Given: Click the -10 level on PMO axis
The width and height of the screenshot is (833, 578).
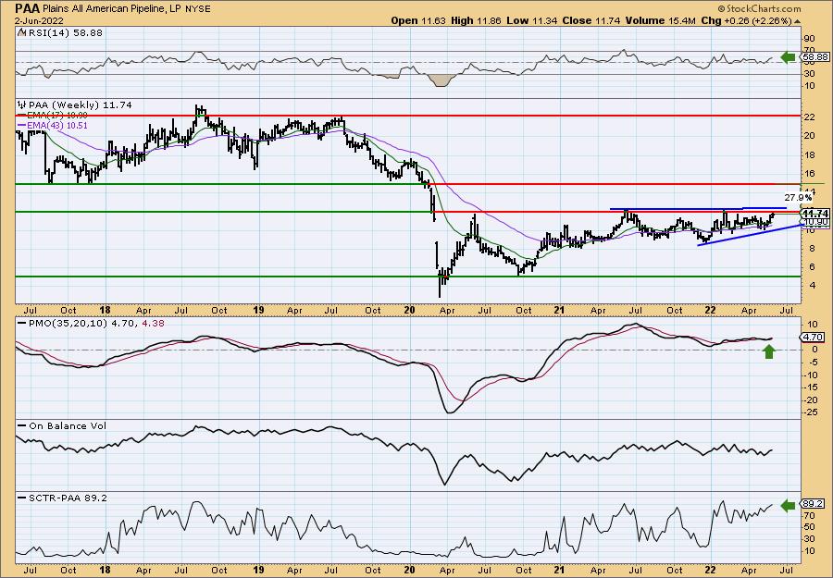Looking at the screenshot, I should click(811, 375).
